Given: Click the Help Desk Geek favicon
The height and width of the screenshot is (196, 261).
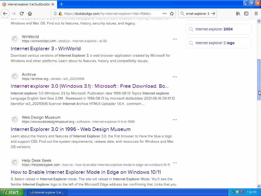Looking at the screenshot, I should pyautogui.click(x=15, y=163).
